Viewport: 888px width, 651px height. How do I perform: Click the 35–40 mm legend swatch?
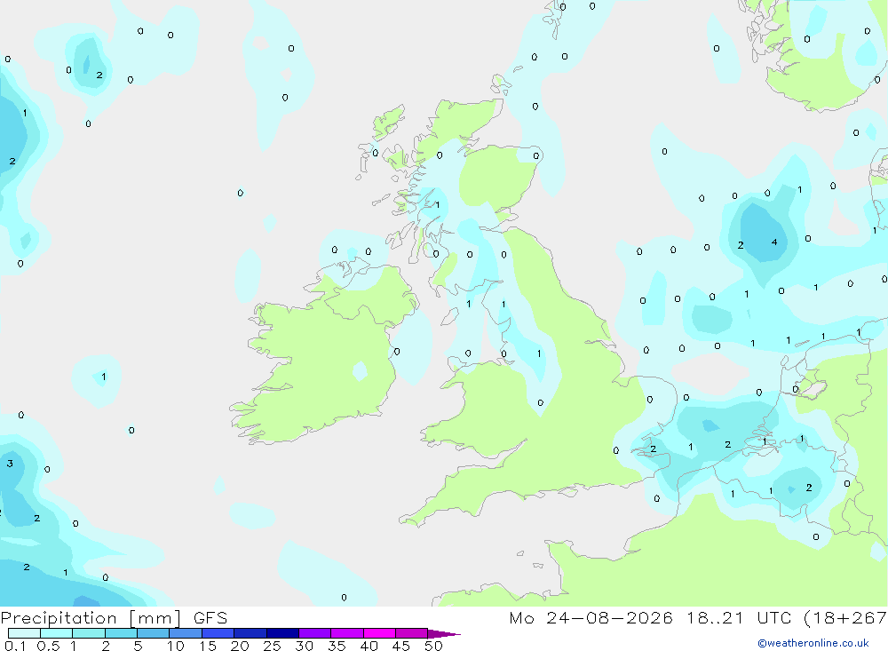(x=347, y=633)
